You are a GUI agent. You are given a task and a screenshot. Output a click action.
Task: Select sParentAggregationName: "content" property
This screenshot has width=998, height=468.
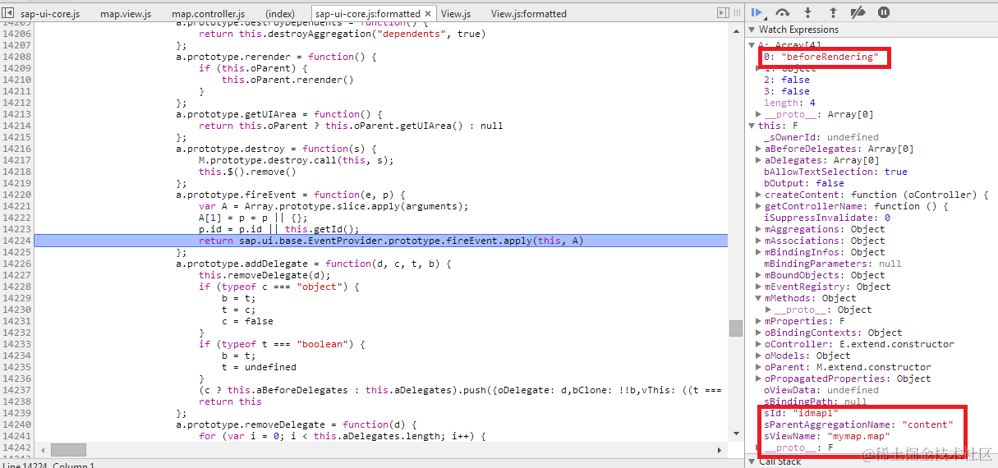(x=858, y=424)
